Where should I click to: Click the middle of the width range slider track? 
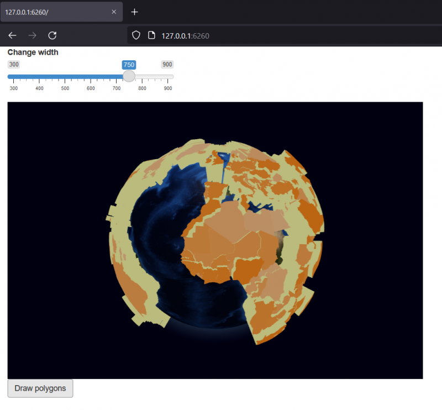tap(91, 76)
